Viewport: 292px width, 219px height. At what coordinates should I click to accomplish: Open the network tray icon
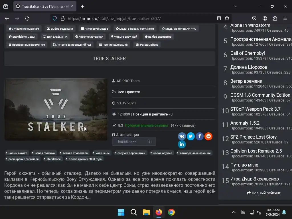coord(252,212)
